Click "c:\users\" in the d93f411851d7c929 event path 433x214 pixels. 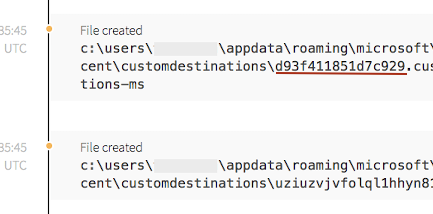[116, 49]
